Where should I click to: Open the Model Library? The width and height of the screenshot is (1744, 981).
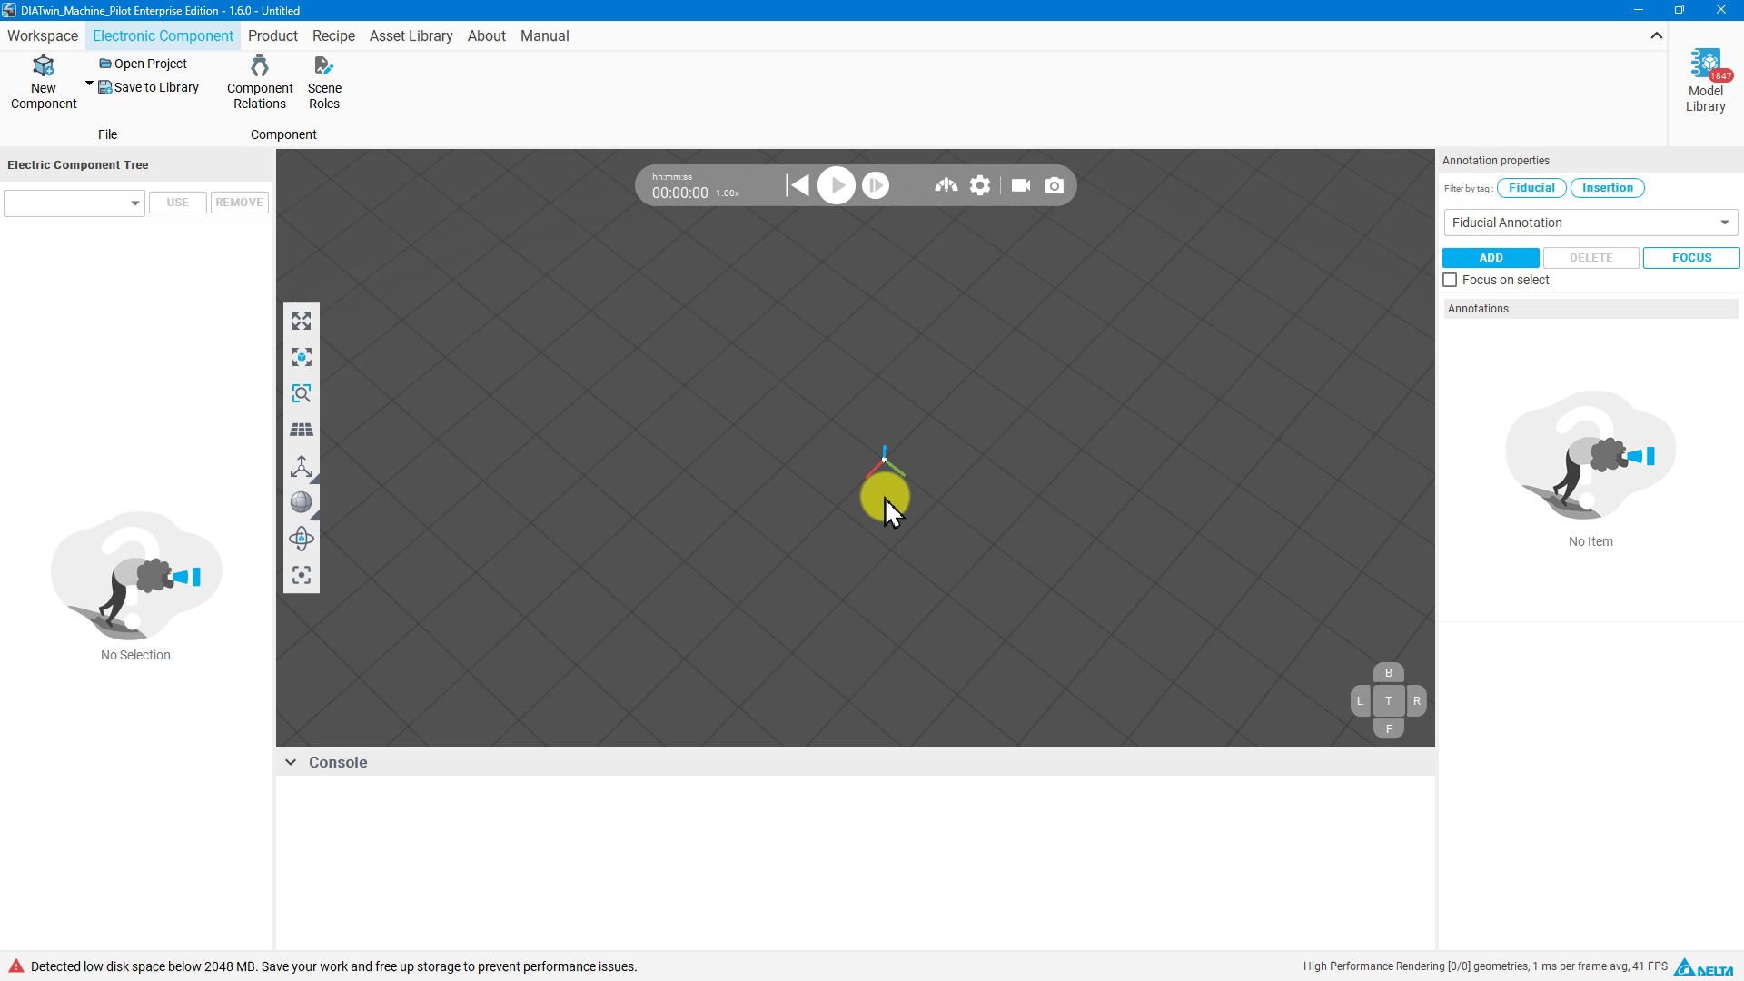pyautogui.click(x=1705, y=82)
